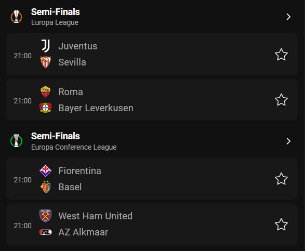
Task: Click the West Ham United crest
Action: [45, 216]
